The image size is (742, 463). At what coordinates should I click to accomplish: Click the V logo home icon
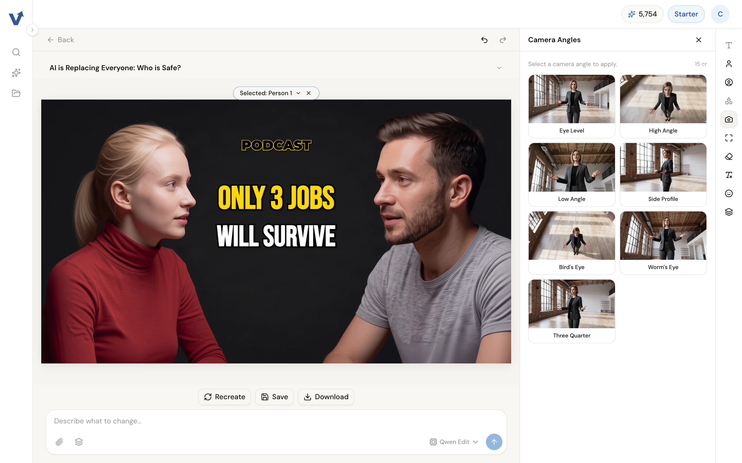[16, 18]
